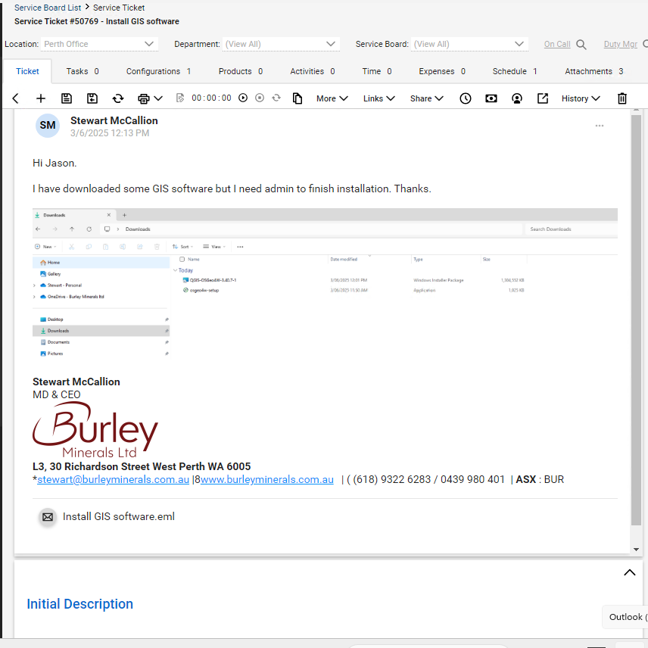Click the search magnifier icon beside On Call
The width and height of the screenshot is (648, 648).
[581, 44]
